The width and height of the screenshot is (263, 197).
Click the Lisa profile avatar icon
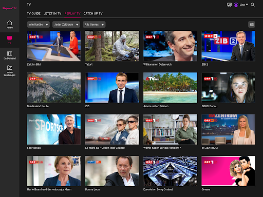coord(236,5)
